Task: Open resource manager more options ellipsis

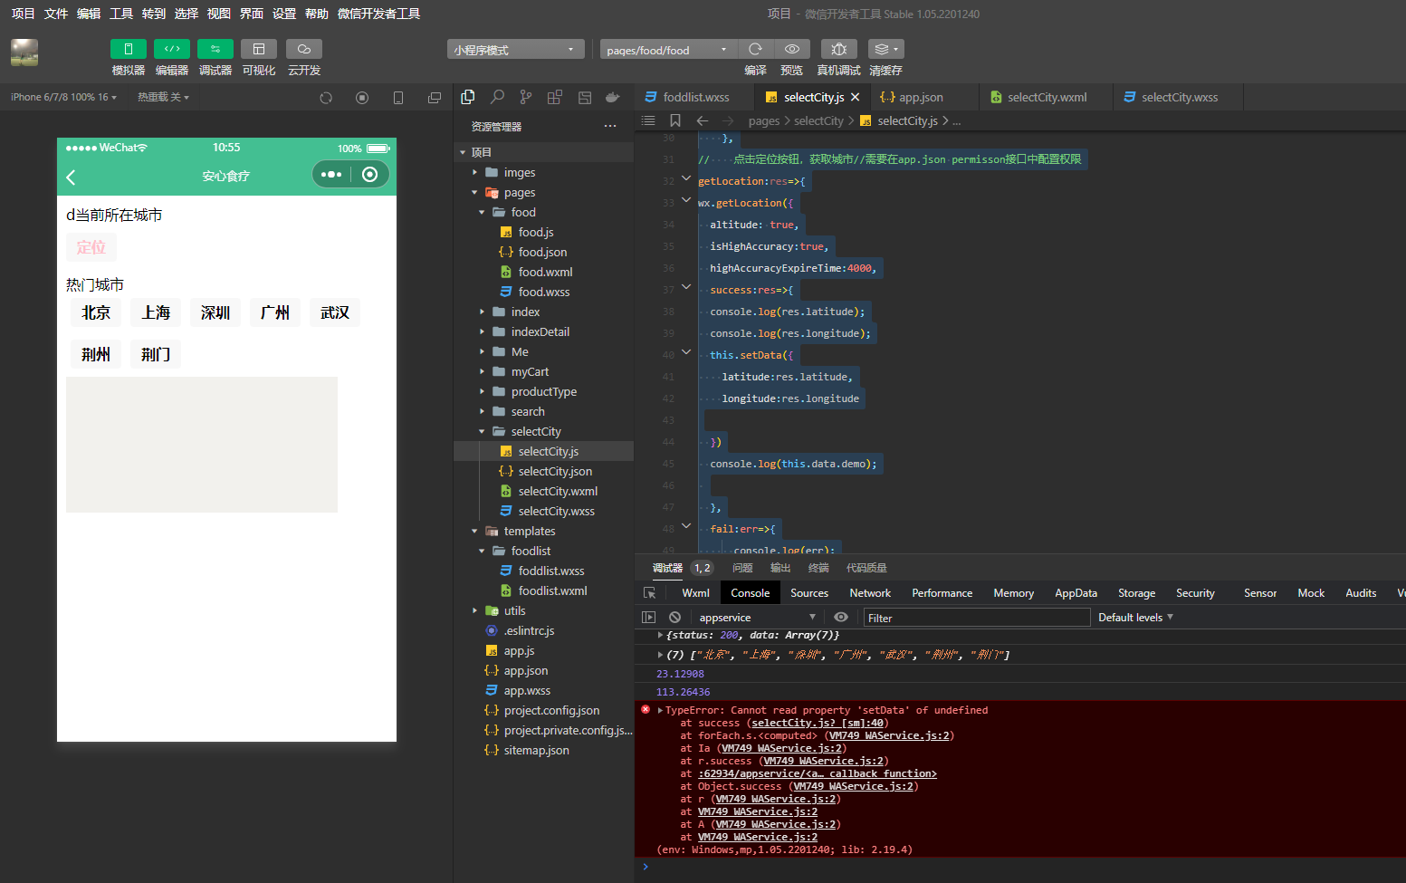Action: pyautogui.click(x=610, y=126)
